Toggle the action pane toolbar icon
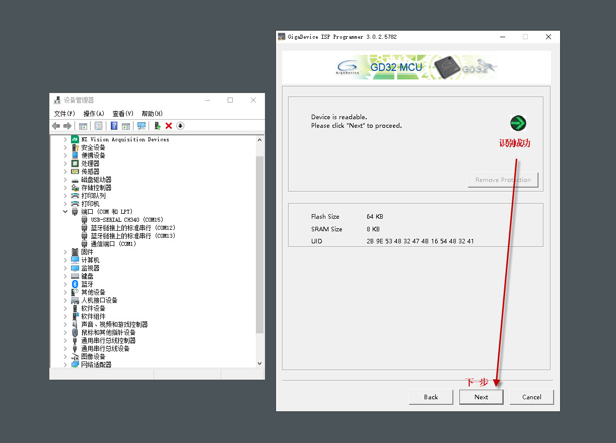The height and width of the screenshot is (443, 616). point(126,126)
